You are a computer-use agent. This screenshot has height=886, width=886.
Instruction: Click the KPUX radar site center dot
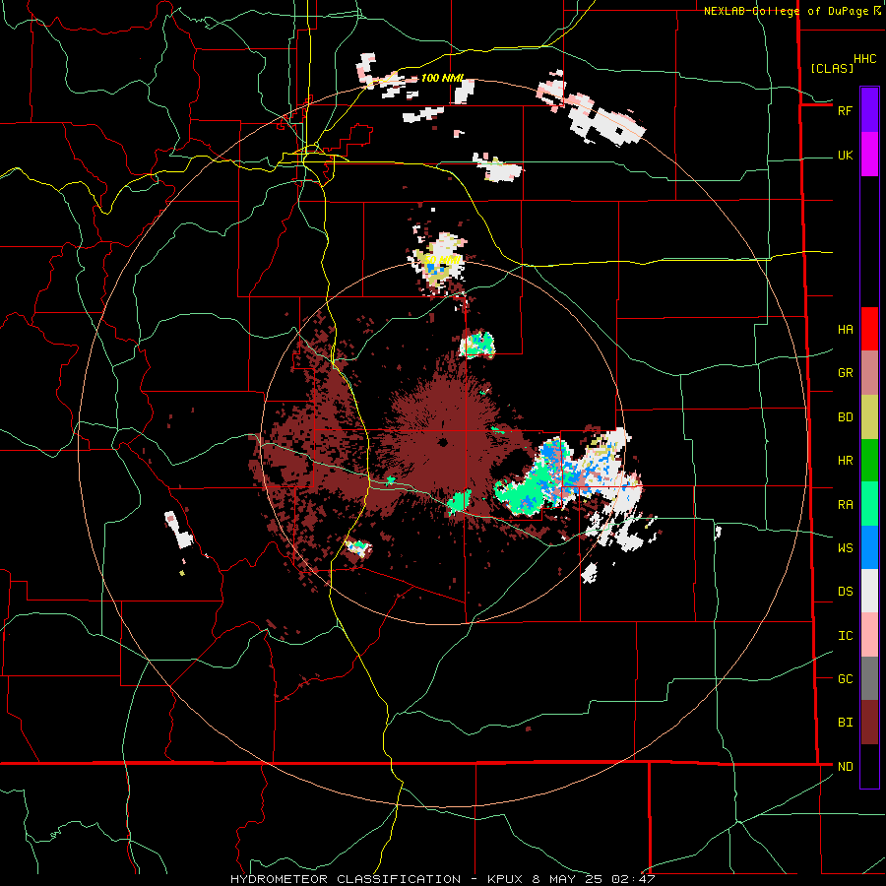(443, 442)
